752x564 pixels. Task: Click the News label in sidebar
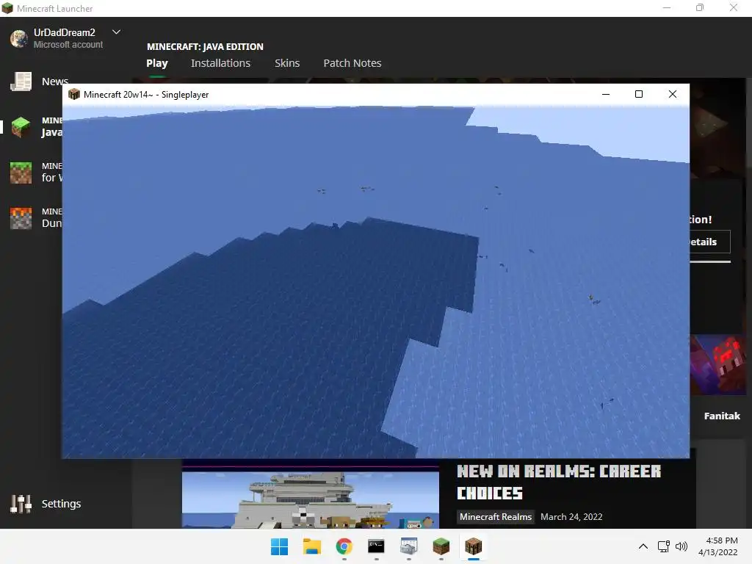coord(55,81)
